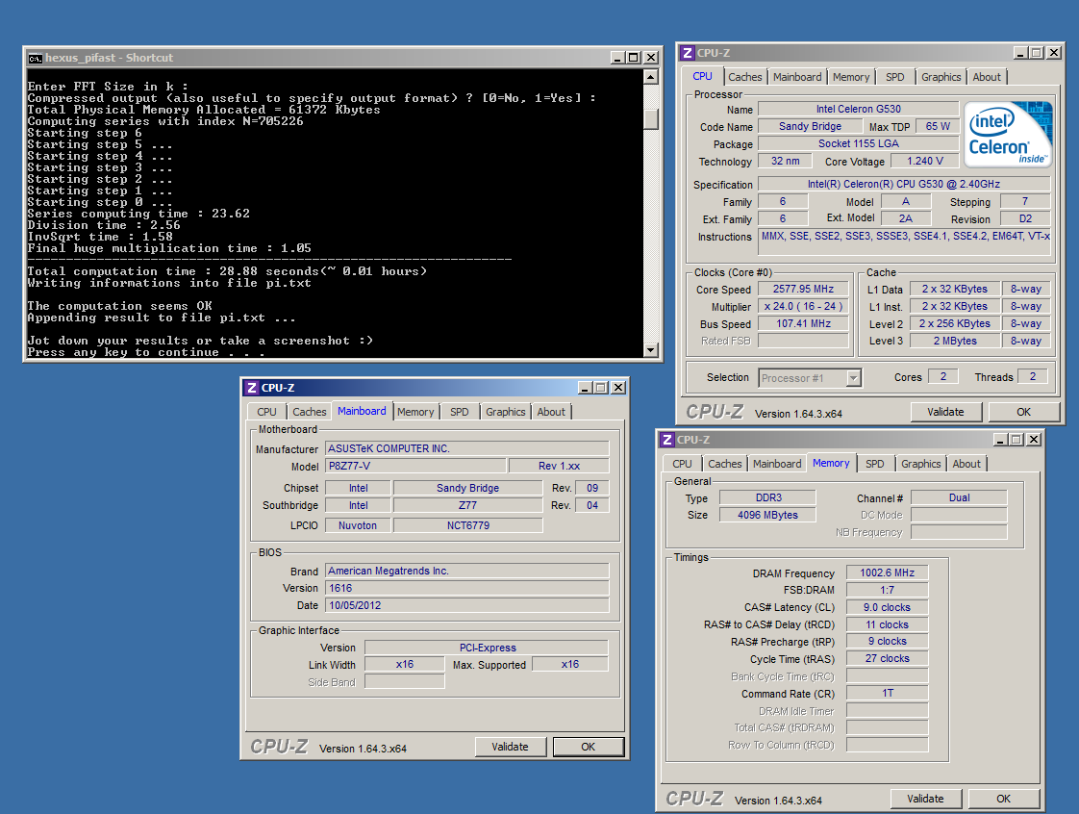Click the Sandy Bridge code name field in the CPU tab window
Viewport: 1079px width, 814px height.
[x=810, y=127]
